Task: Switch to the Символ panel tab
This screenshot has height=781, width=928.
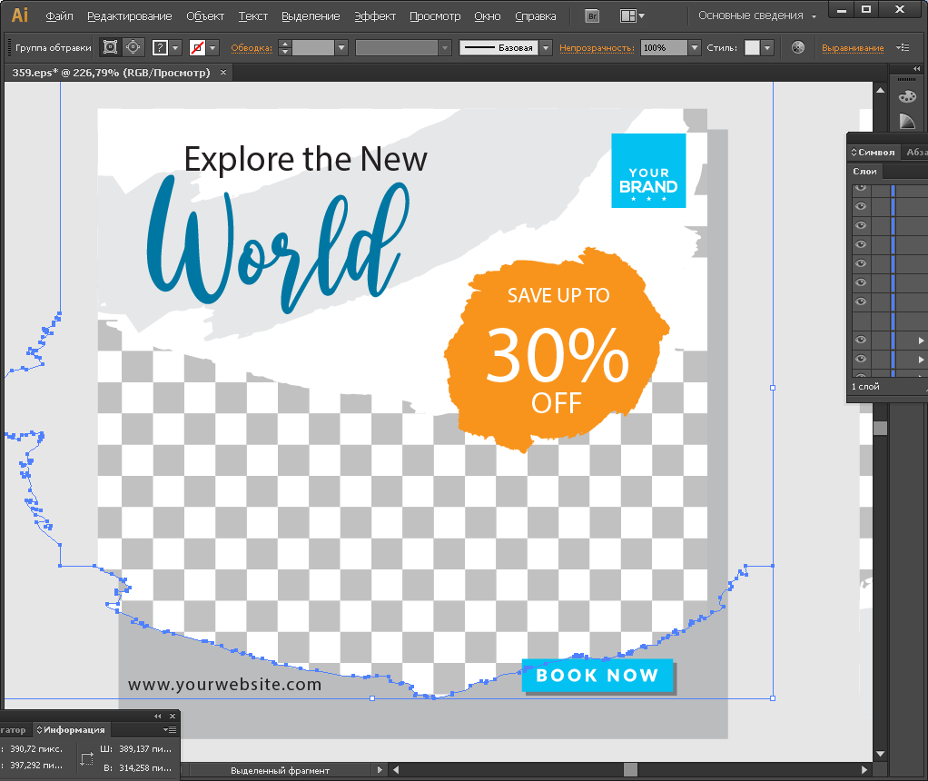Action: (875, 152)
